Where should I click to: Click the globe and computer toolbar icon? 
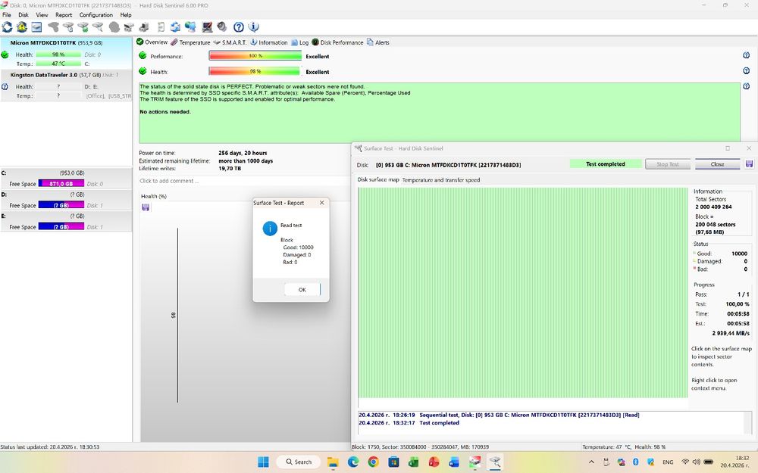(x=190, y=27)
